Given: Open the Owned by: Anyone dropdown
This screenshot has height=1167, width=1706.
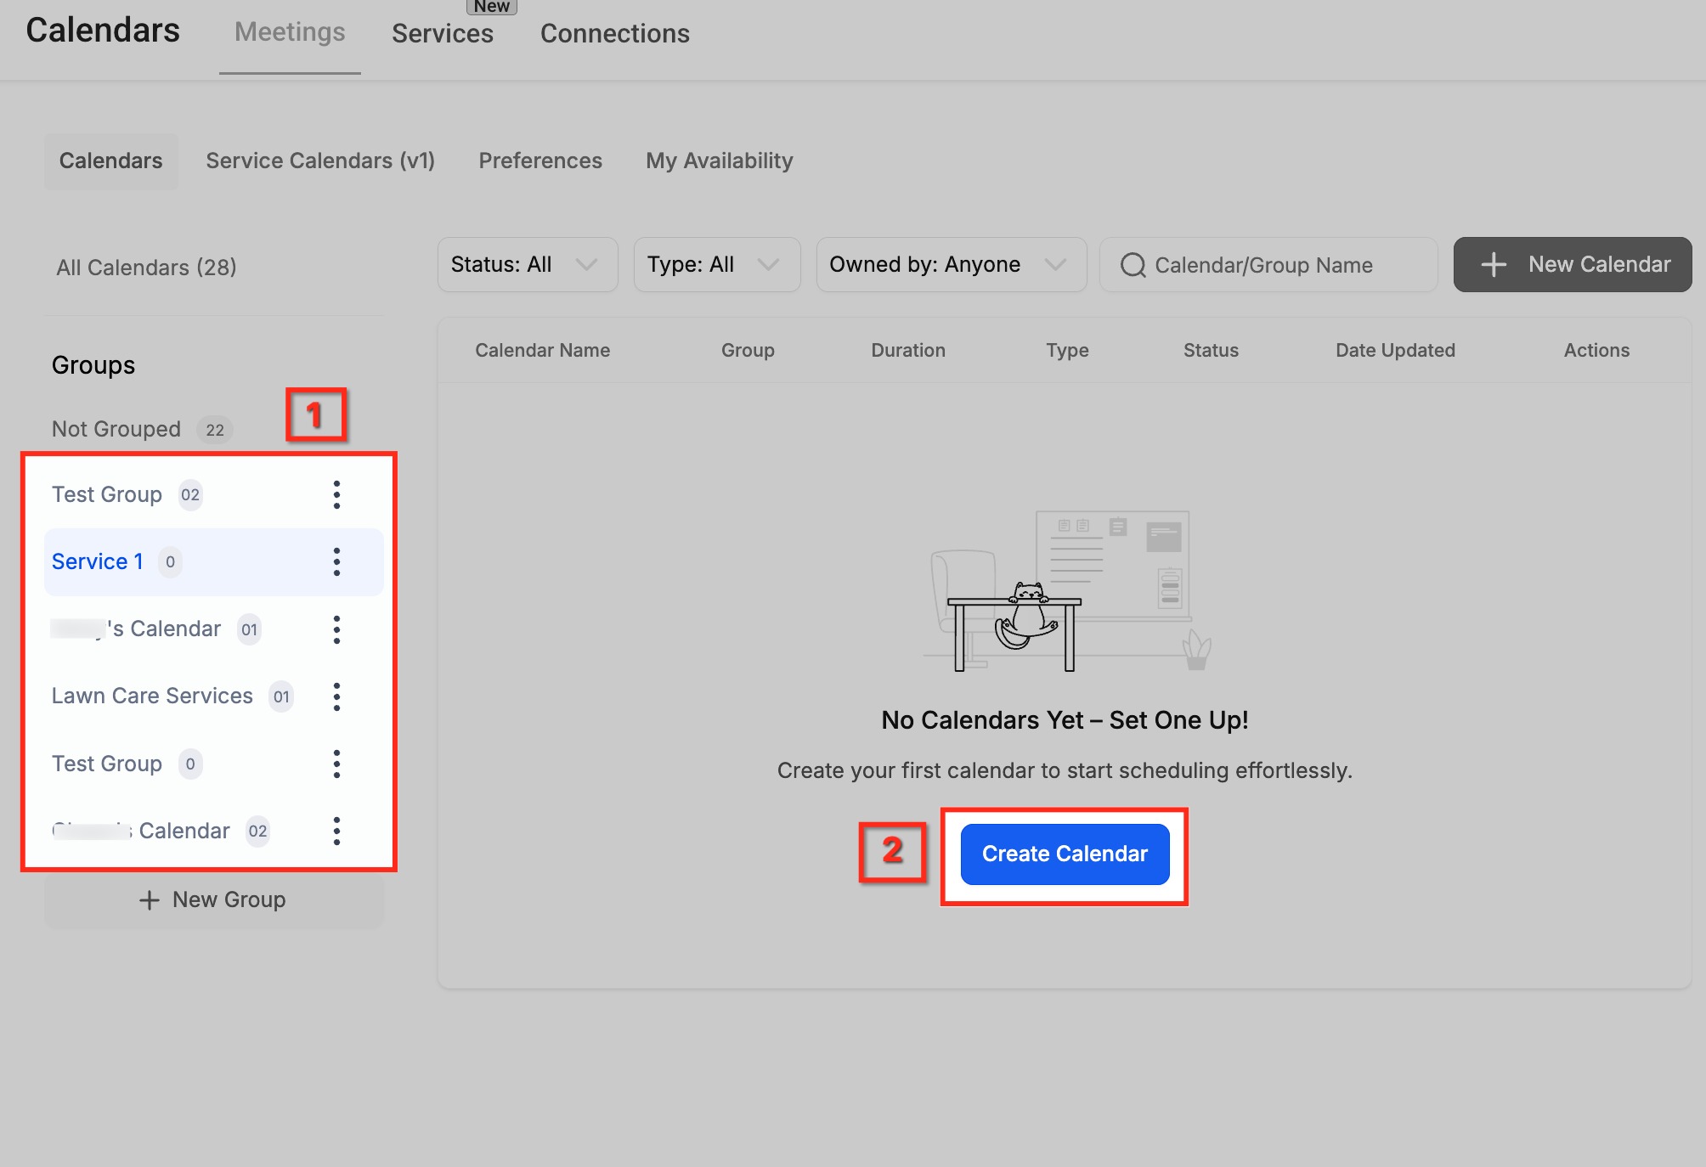Looking at the screenshot, I should pyautogui.click(x=951, y=265).
